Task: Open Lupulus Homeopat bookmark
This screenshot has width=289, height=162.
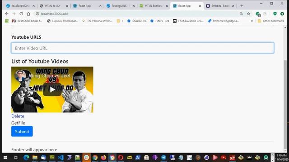Action: [62, 21]
